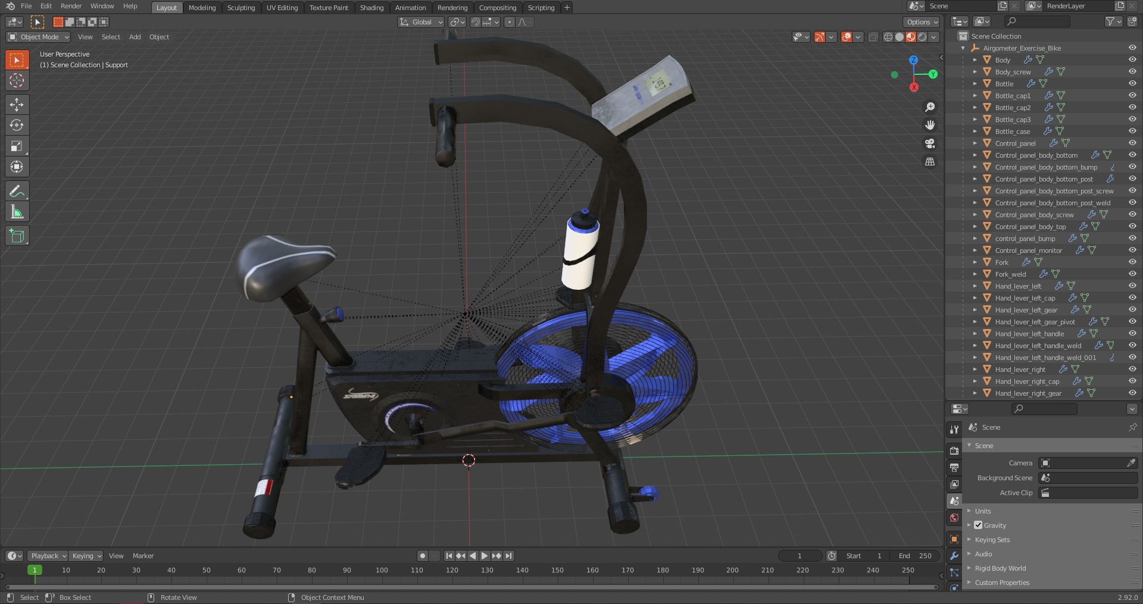Open the outliner filter dropdown
The height and width of the screenshot is (604, 1143).
(x=1113, y=21)
